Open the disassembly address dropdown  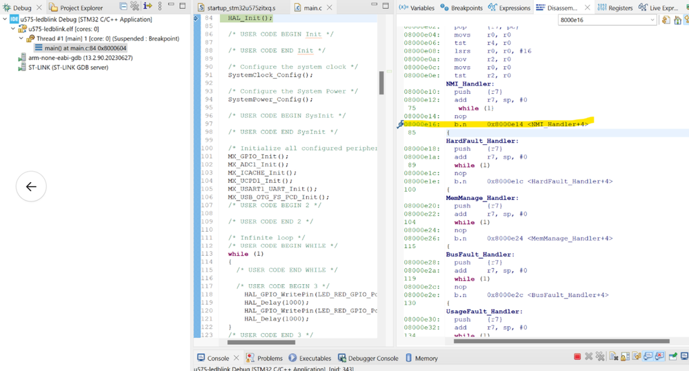click(x=652, y=20)
